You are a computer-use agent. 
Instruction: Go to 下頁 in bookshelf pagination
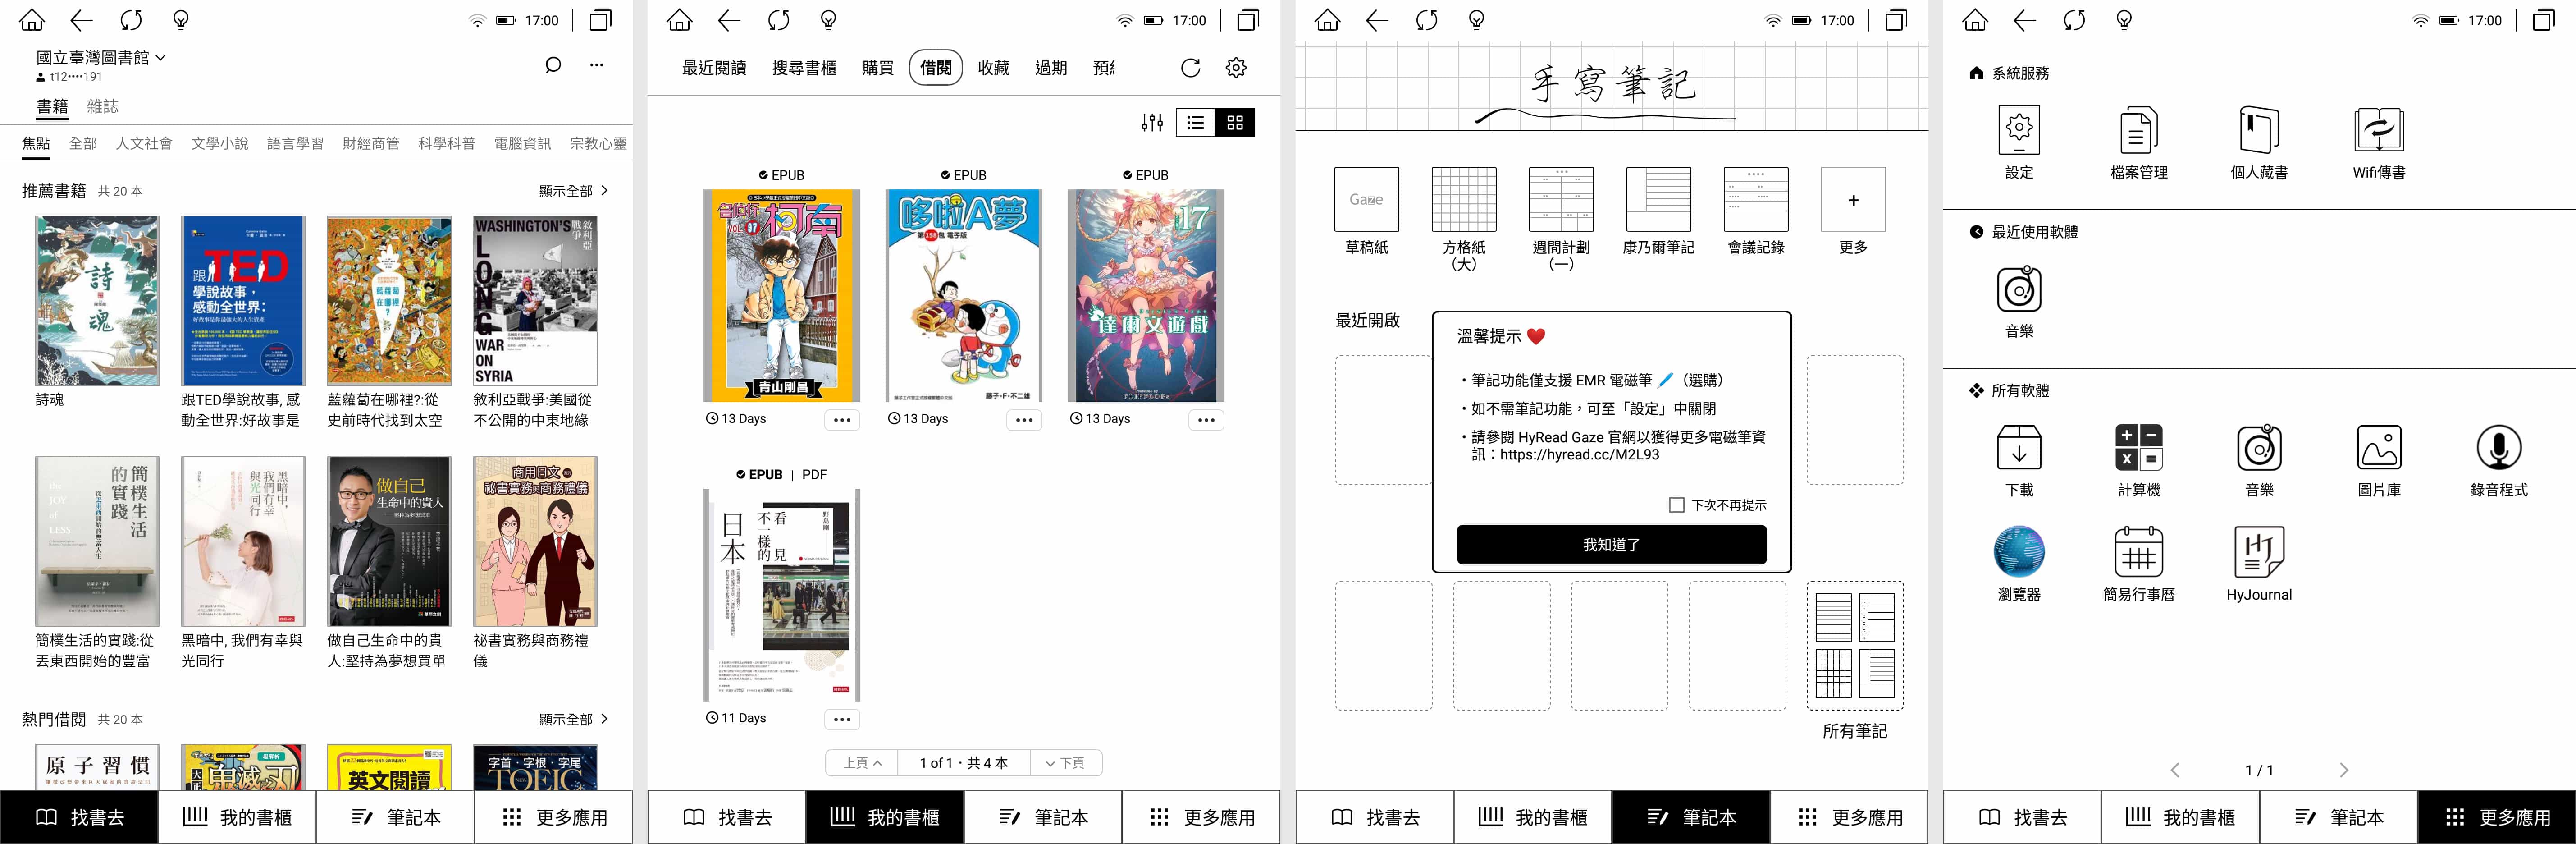pos(1065,763)
